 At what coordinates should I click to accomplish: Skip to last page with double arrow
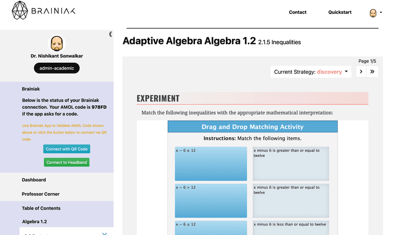pos(372,72)
